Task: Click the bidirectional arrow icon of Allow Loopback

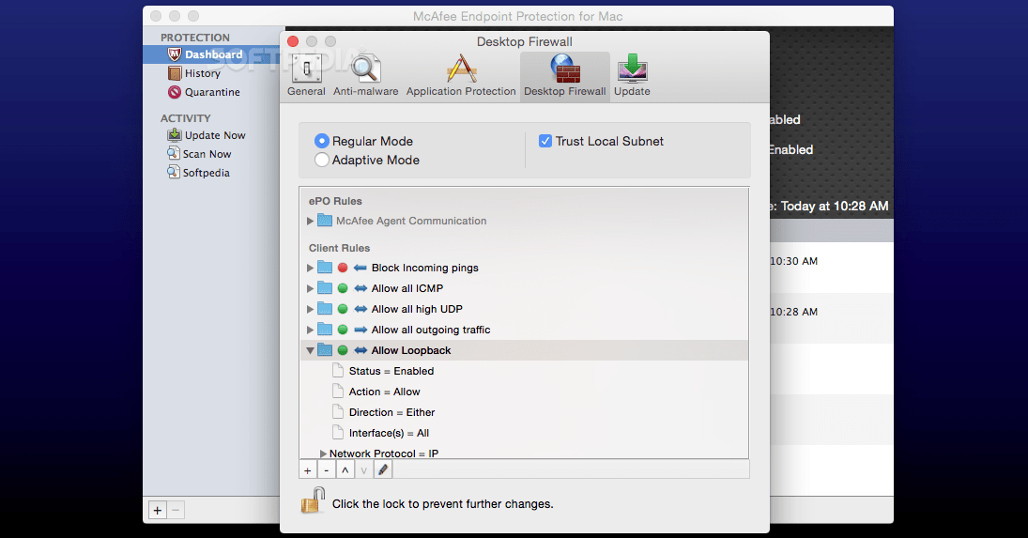Action: tap(360, 350)
